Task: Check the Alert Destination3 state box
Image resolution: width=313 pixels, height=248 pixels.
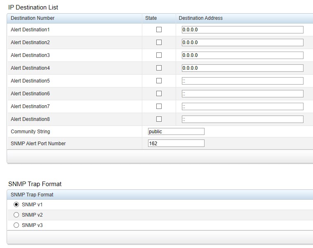Action: pos(159,55)
